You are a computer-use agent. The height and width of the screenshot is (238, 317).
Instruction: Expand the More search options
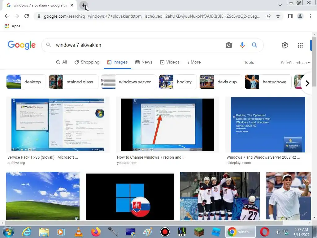(194, 62)
